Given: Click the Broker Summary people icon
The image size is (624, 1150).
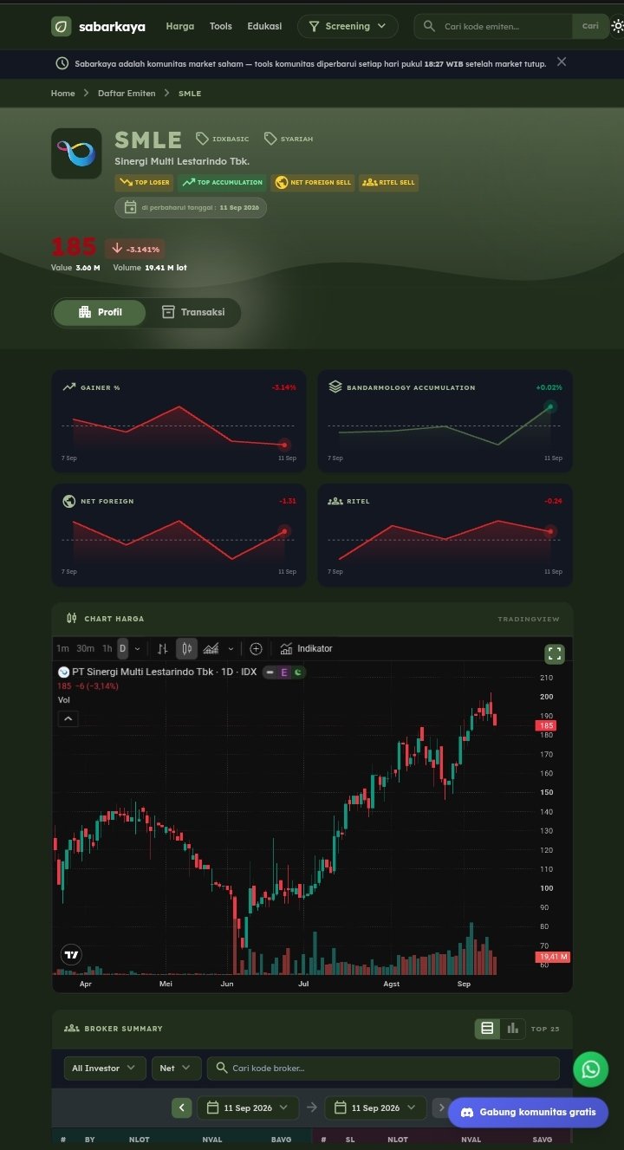Looking at the screenshot, I should pos(71,1029).
